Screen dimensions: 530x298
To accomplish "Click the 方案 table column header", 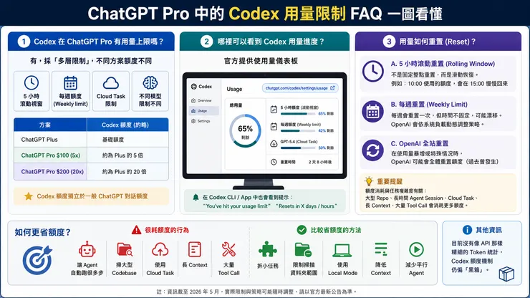I will pyautogui.click(x=50, y=125).
